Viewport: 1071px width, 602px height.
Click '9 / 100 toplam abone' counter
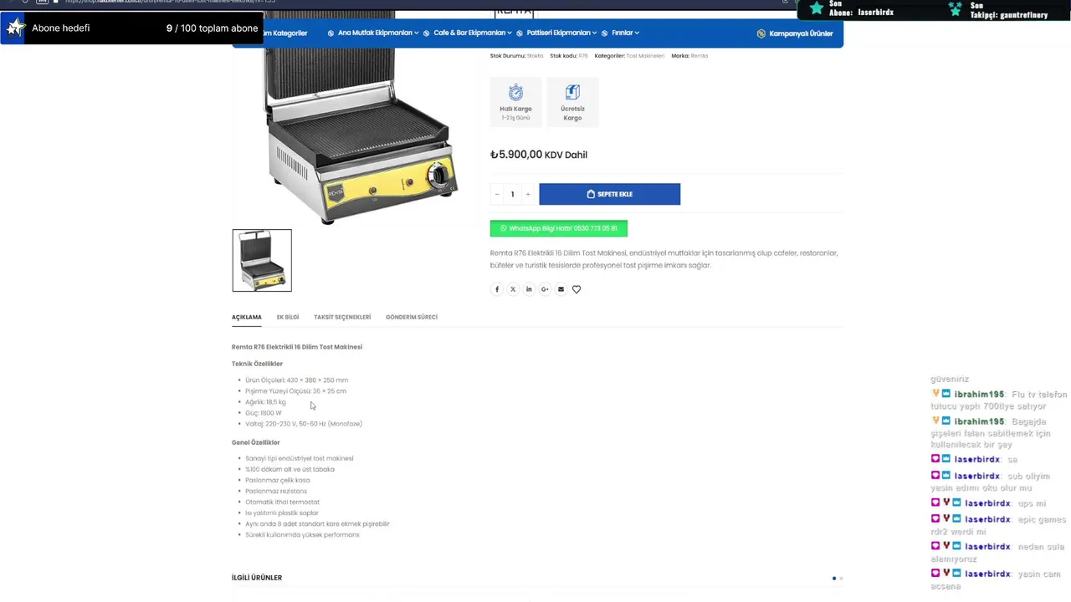coord(212,28)
